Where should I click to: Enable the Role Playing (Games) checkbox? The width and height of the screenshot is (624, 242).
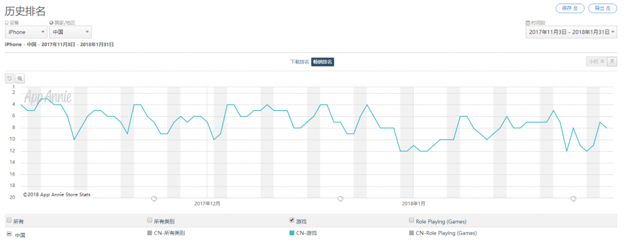tap(411, 219)
